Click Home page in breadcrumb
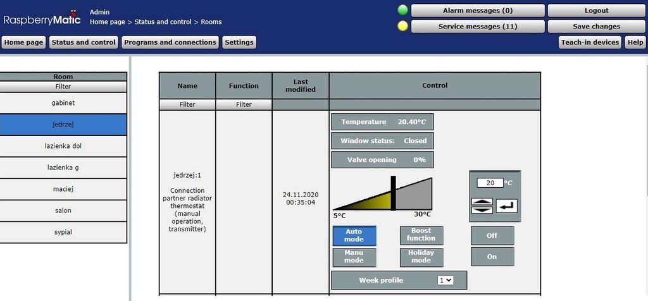 [107, 22]
